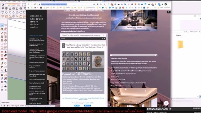Viewport: 201px width, 113px height.
Task: Switch to Iso view in SketchUp toolbar
Action: [3, 8]
